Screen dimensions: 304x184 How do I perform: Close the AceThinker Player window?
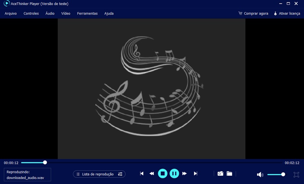(x=296, y=3)
